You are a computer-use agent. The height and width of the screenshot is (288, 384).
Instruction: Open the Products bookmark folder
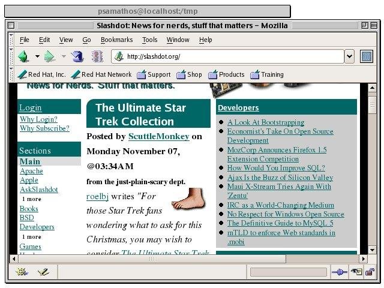click(x=226, y=74)
